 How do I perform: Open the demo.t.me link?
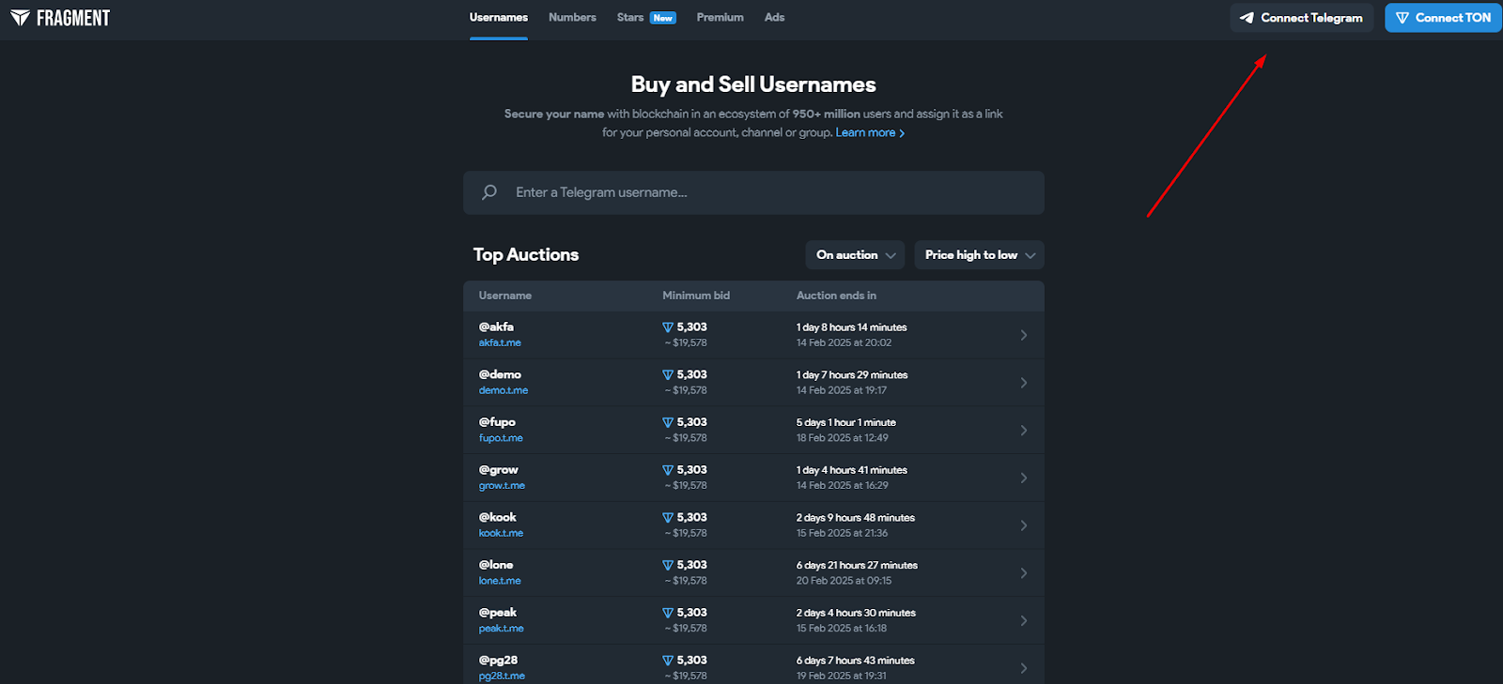pyautogui.click(x=504, y=390)
